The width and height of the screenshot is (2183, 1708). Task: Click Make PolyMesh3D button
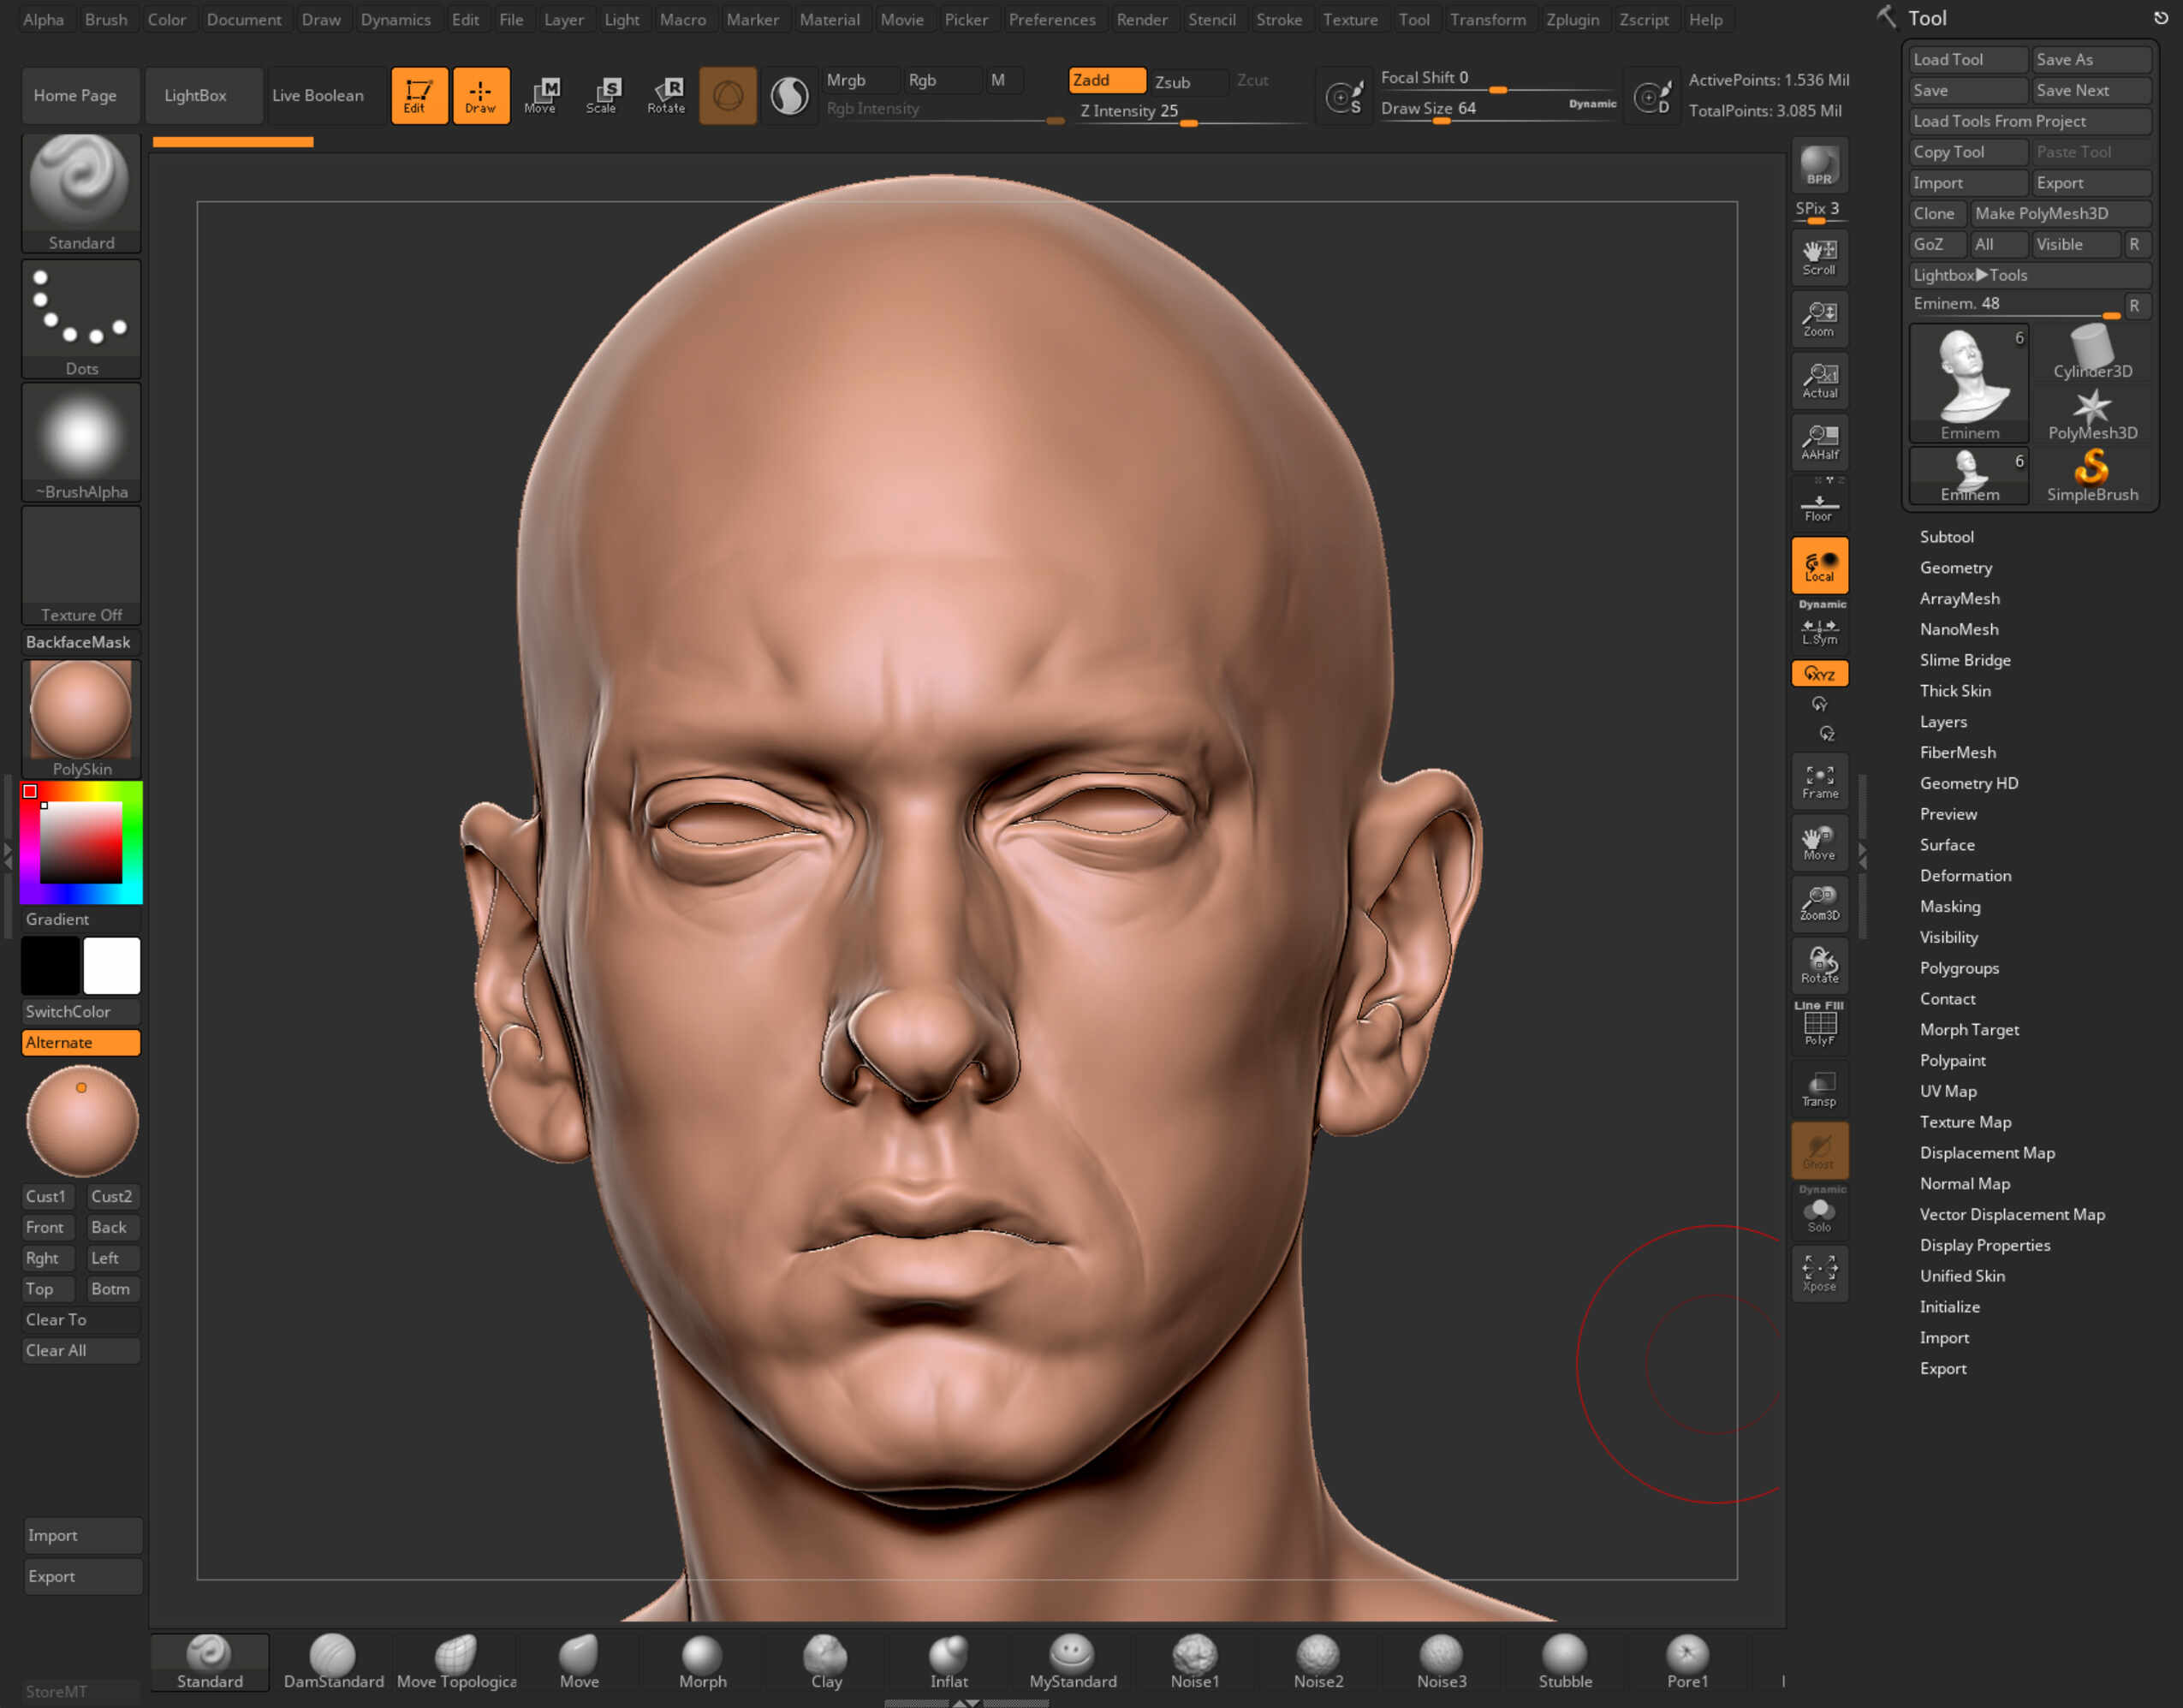(x=2041, y=214)
